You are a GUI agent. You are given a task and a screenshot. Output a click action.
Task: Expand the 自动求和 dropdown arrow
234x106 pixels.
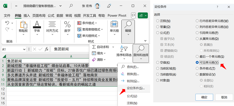(113, 47)
